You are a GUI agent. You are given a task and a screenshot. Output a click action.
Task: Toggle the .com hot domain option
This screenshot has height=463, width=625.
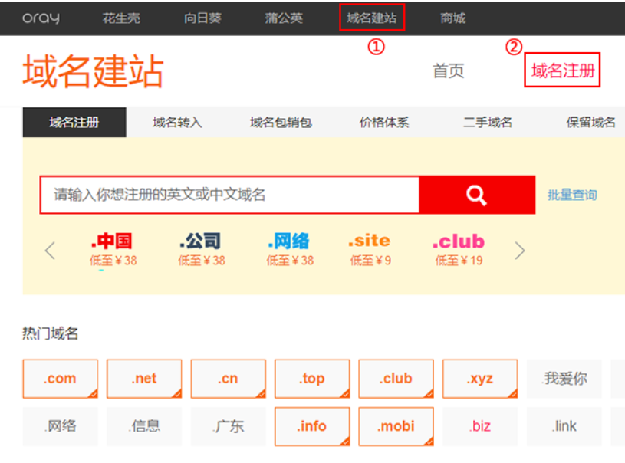pyautogui.click(x=60, y=379)
